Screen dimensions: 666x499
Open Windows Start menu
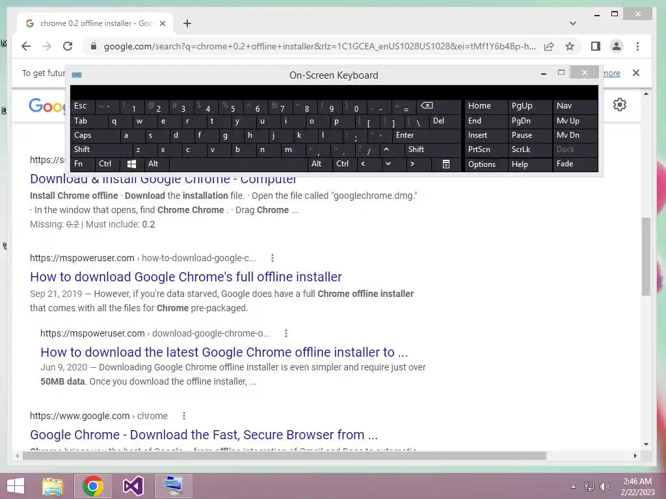point(16,486)
